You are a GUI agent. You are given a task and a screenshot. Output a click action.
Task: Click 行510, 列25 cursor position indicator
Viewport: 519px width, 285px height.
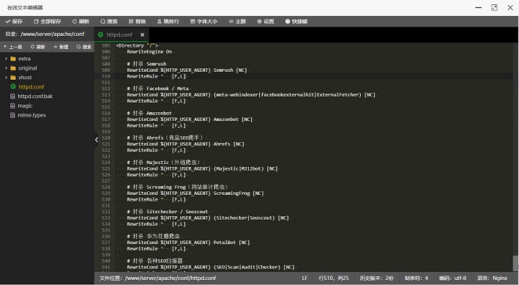334,278
